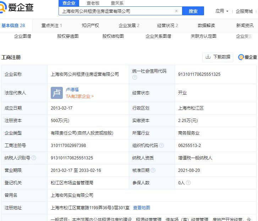
Task: Click the help icon beside 核准日期
Action: point(153,170)
